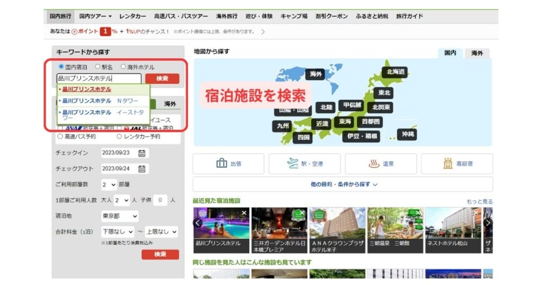Screen dimensions: 542x285
Task: Select 北関東 region on map
Action: coord(381,107)
